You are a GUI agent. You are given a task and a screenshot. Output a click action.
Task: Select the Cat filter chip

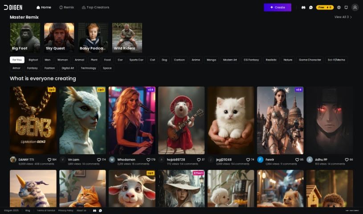(x=152, y=60)
